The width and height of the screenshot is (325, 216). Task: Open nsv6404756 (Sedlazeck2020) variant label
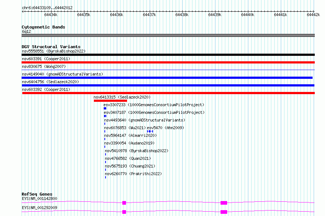[x=50, y=82]
